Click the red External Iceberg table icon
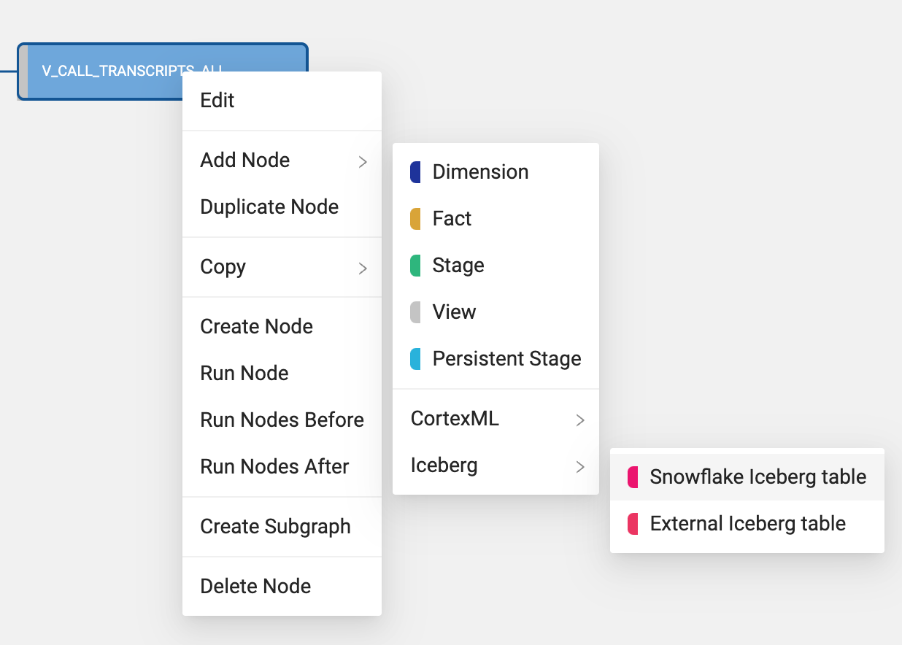The width and height of the screenshot is (902, 645). coord(633,524)
